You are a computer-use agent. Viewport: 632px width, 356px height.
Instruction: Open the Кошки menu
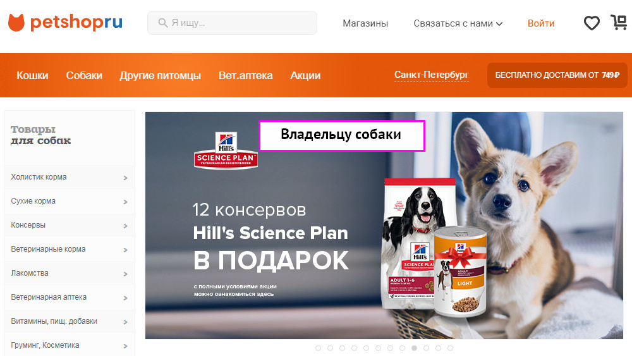click(32, 75)
